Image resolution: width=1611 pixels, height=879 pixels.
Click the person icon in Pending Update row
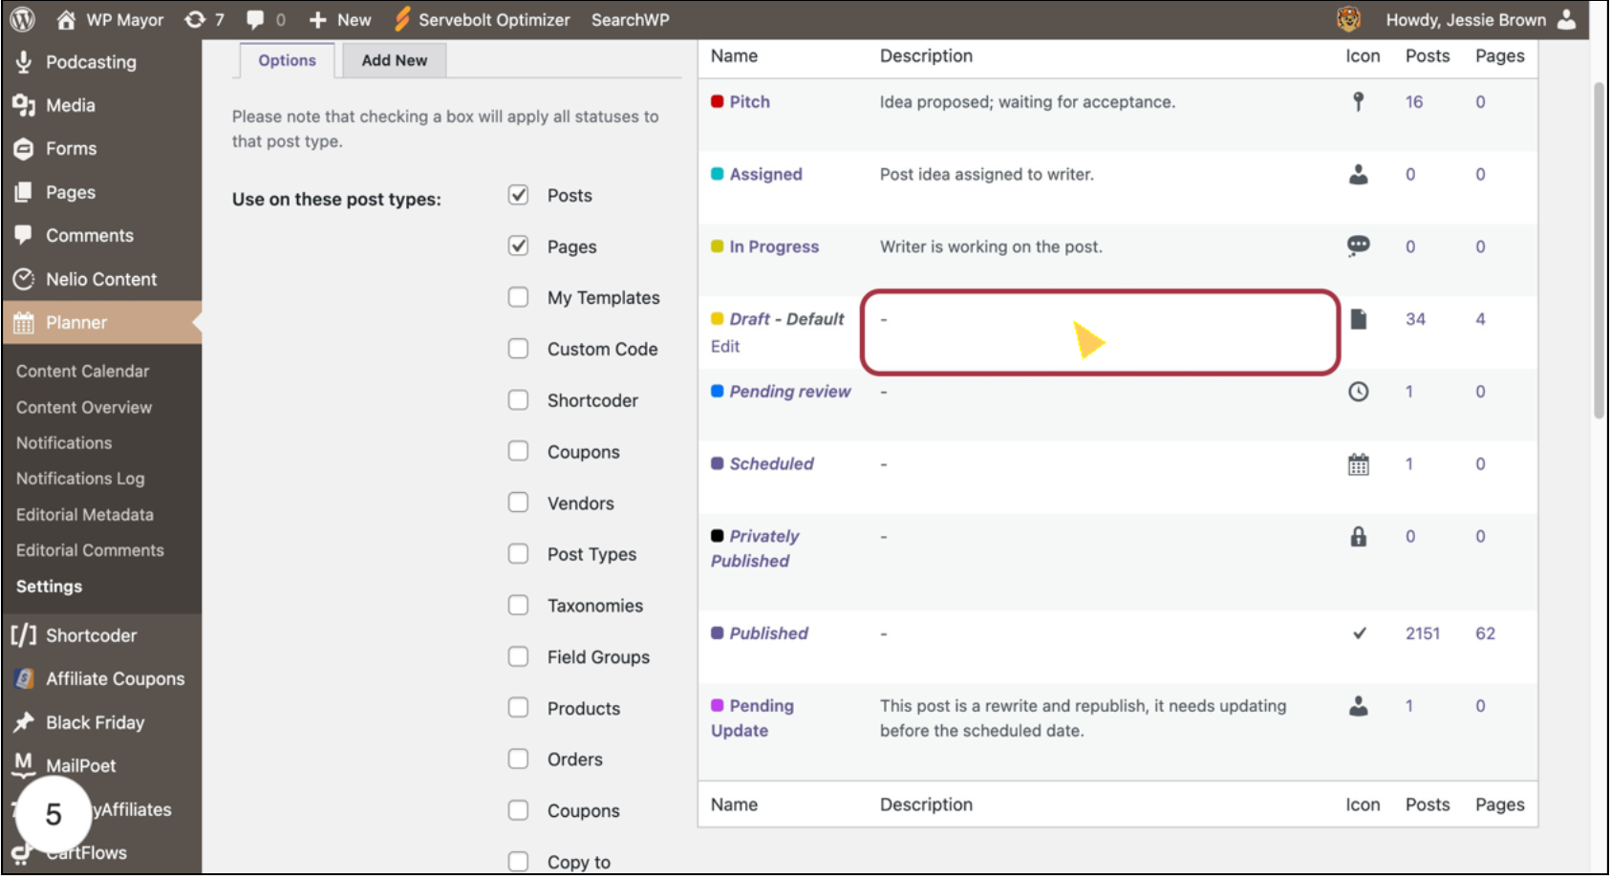[1358, 706]
